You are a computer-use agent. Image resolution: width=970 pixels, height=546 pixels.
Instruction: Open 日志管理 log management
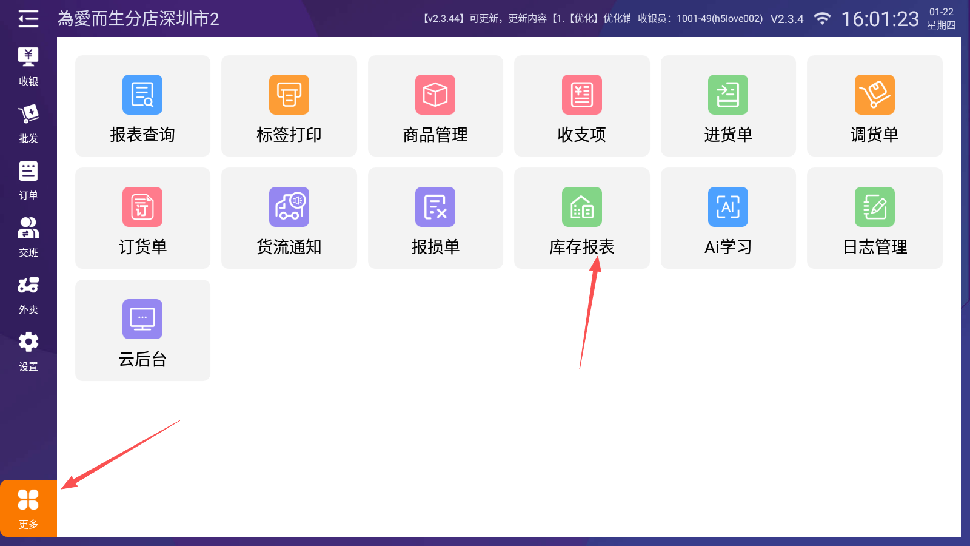point(874,218)
